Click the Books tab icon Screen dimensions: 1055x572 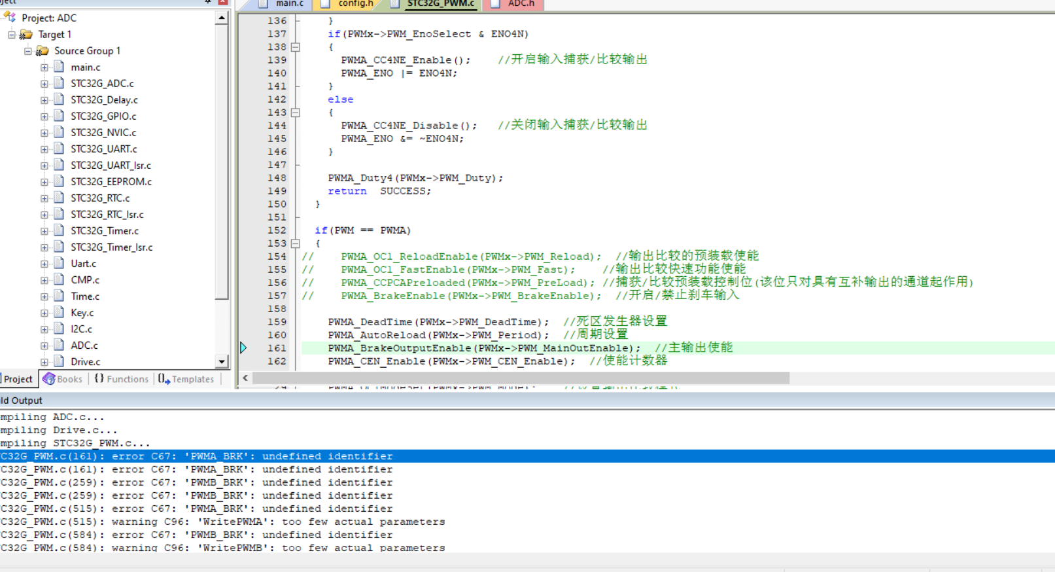(49, 379)
